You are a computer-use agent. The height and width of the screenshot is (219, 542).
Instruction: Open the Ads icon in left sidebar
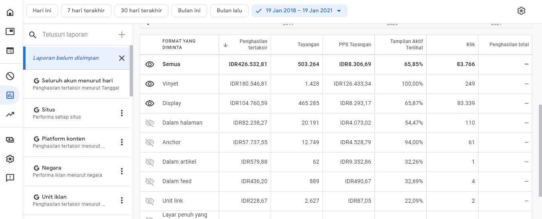(10, 31)
